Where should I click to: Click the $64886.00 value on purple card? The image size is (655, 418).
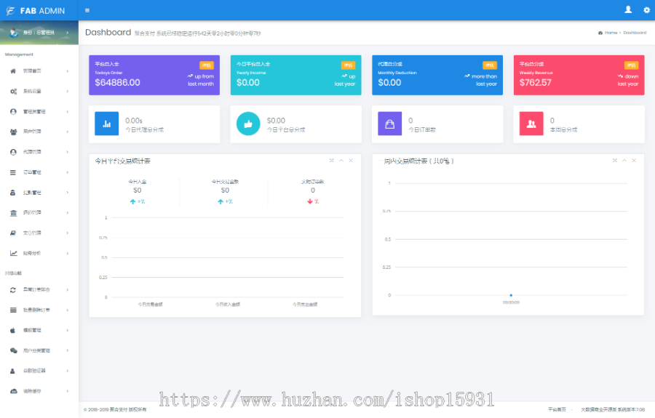point(117,83)
